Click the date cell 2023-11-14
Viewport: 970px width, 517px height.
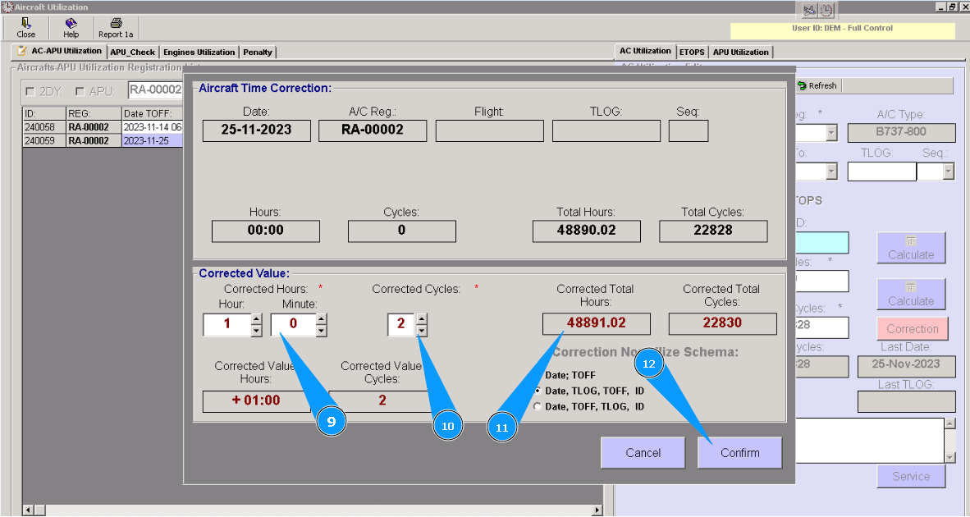152,126
